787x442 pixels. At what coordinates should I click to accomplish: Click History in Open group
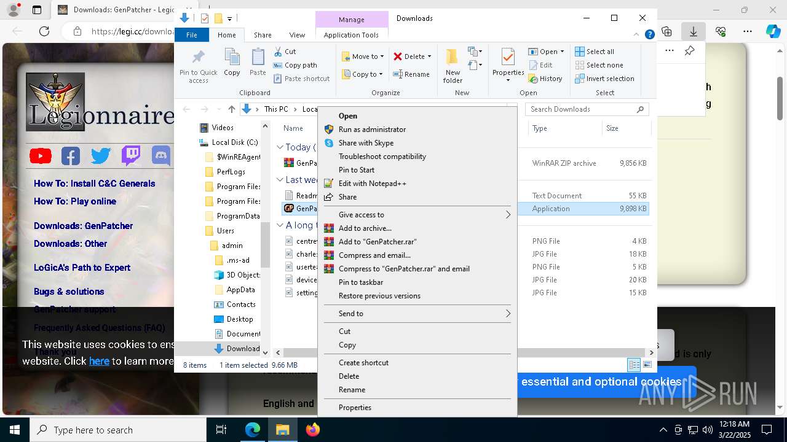pos(545,79)
